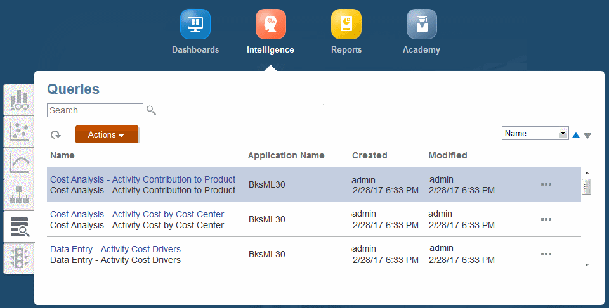Viewport: 609px width, 308px height.
Task: Click BksML30 in the Cost Center row
Action: 267,219
